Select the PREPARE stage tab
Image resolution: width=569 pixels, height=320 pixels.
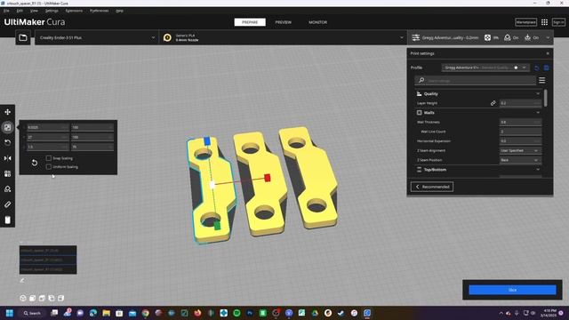[250, 22]
